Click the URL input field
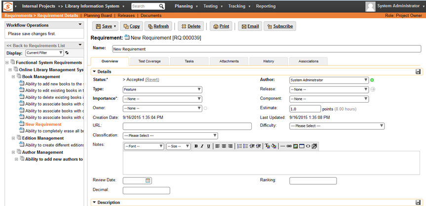 [187, 126]
